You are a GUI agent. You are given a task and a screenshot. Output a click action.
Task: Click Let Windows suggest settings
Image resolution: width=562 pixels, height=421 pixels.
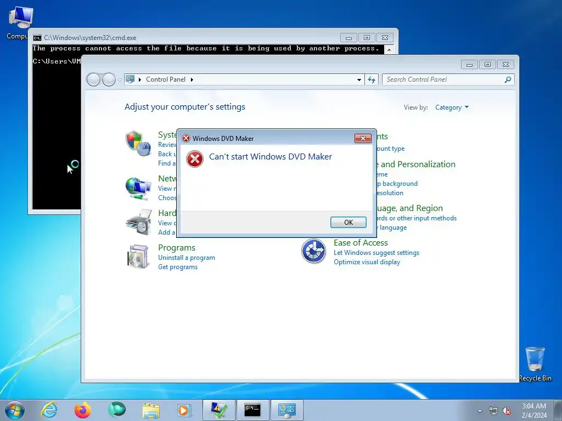[376, 253]
